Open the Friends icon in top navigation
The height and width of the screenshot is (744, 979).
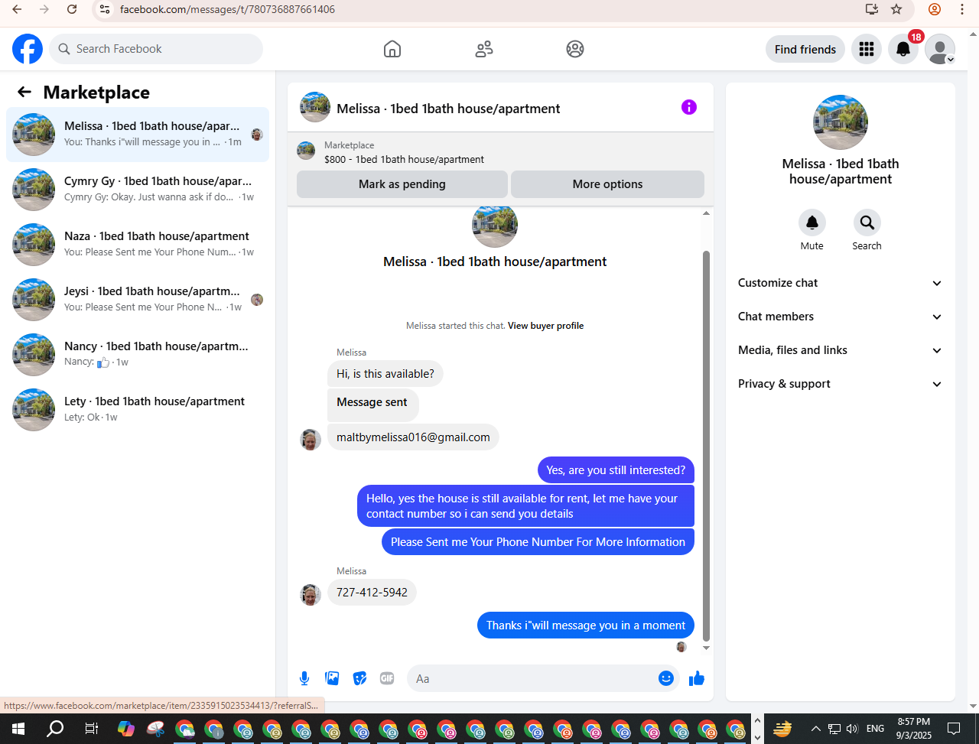pos(484,49)
